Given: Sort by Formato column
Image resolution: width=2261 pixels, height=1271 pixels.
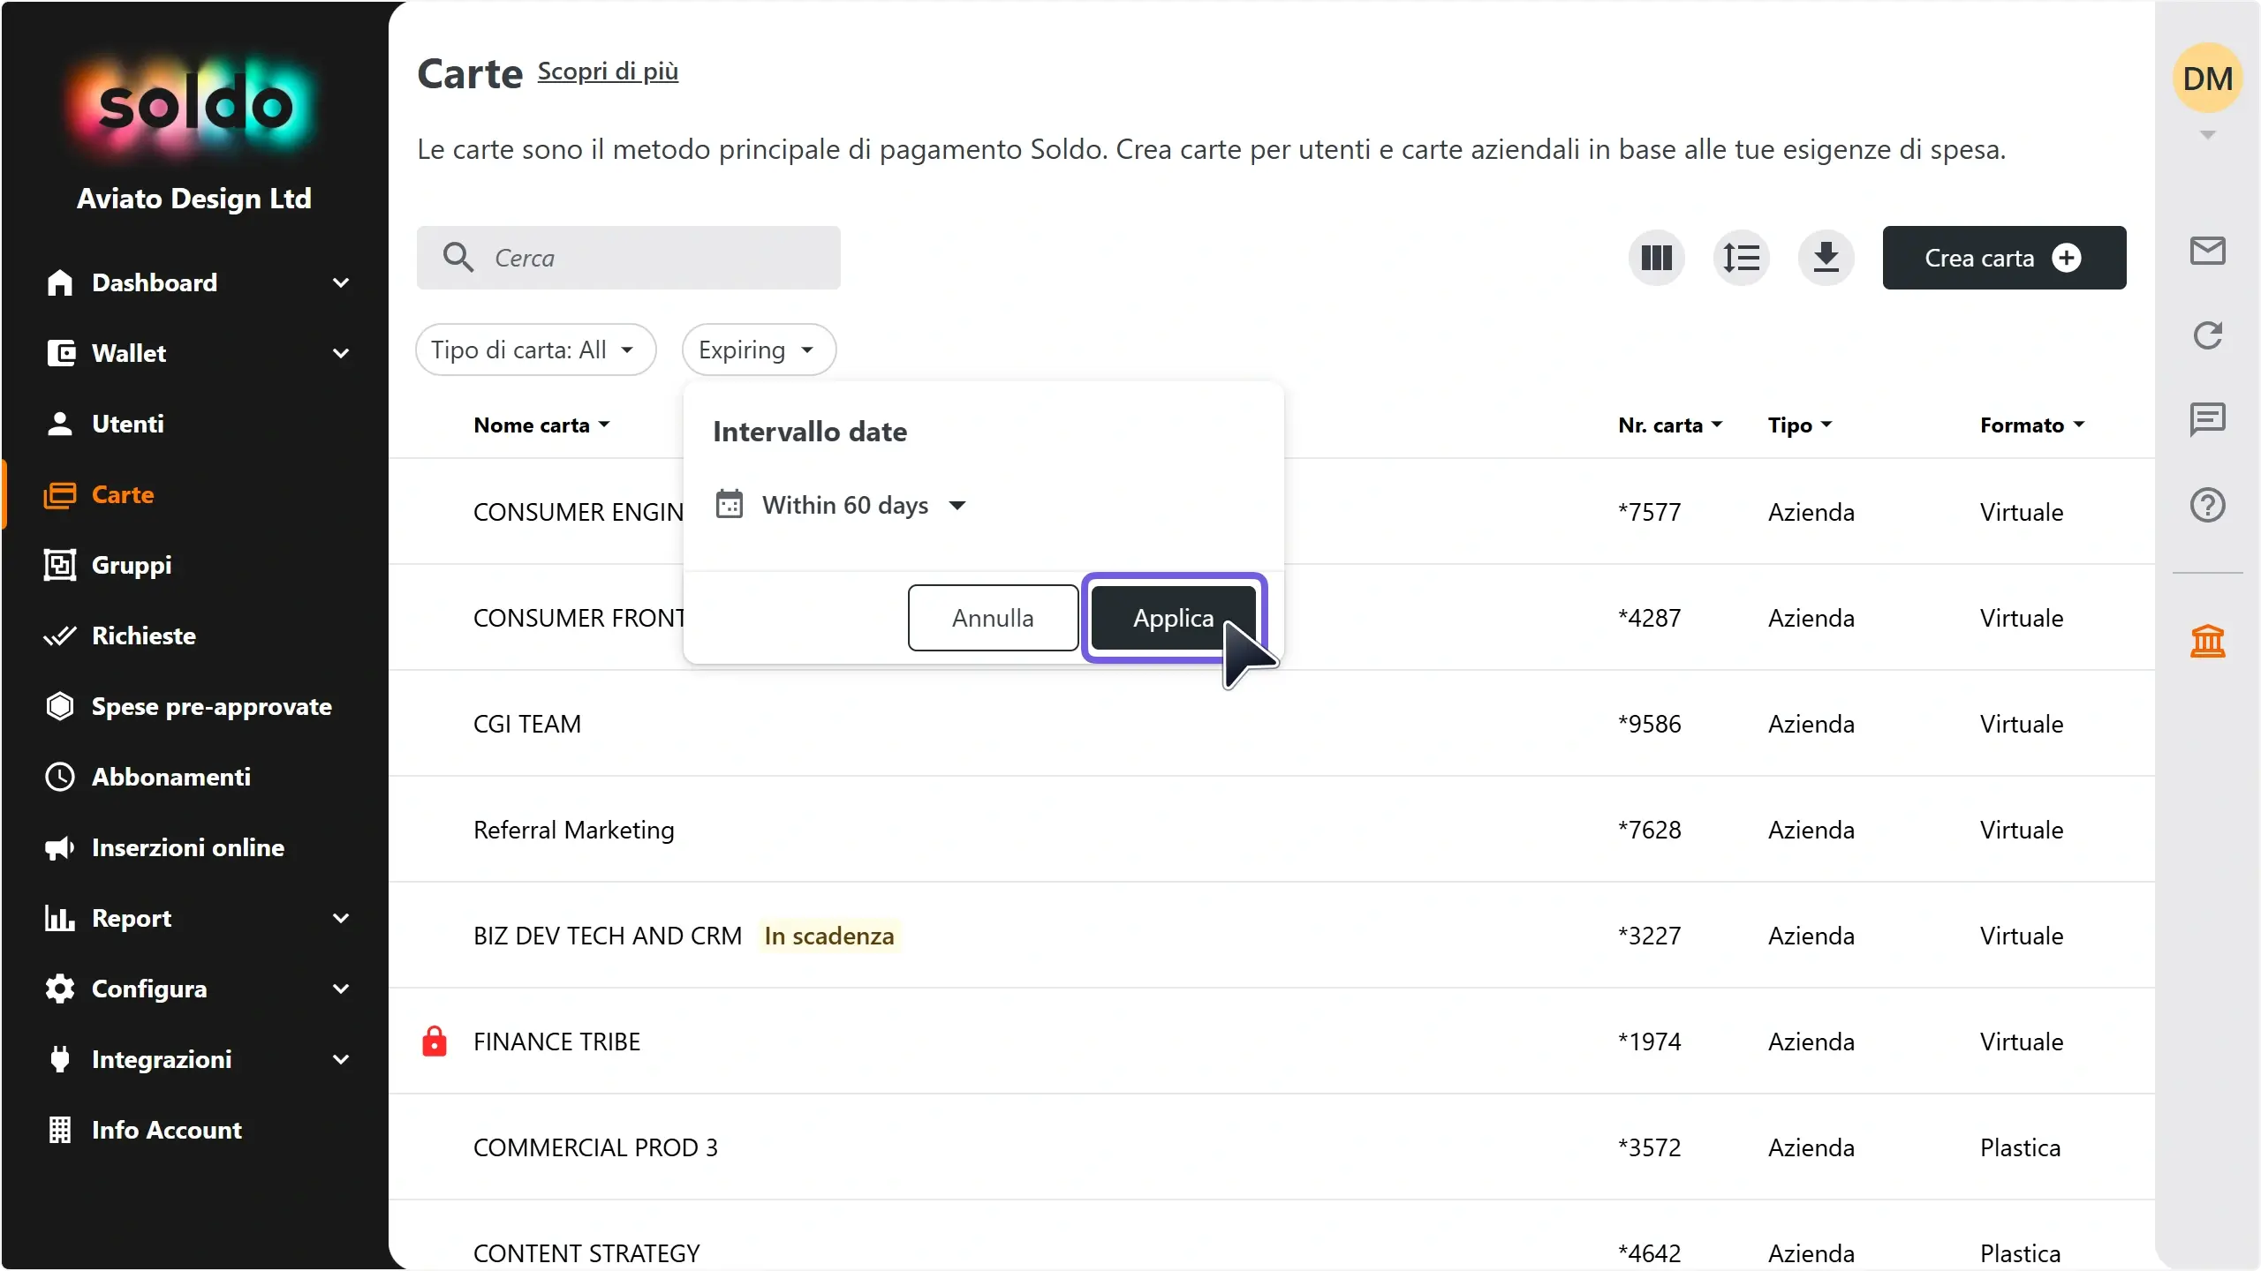Looking at the screenshot, I should 2032,425.
